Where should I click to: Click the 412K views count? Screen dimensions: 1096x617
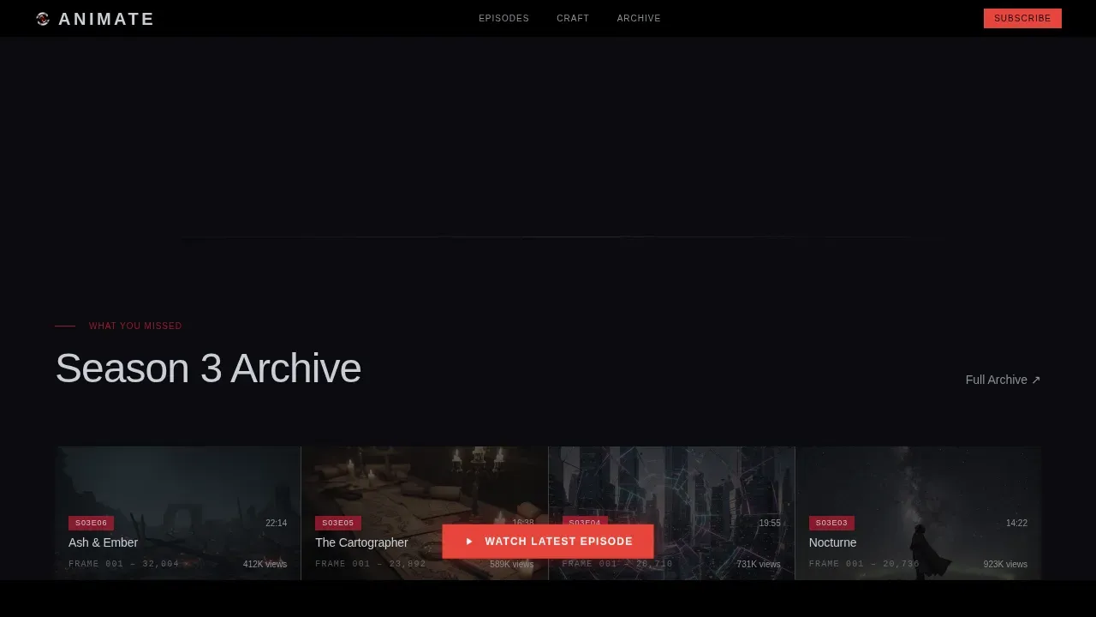tap(265, 564)
